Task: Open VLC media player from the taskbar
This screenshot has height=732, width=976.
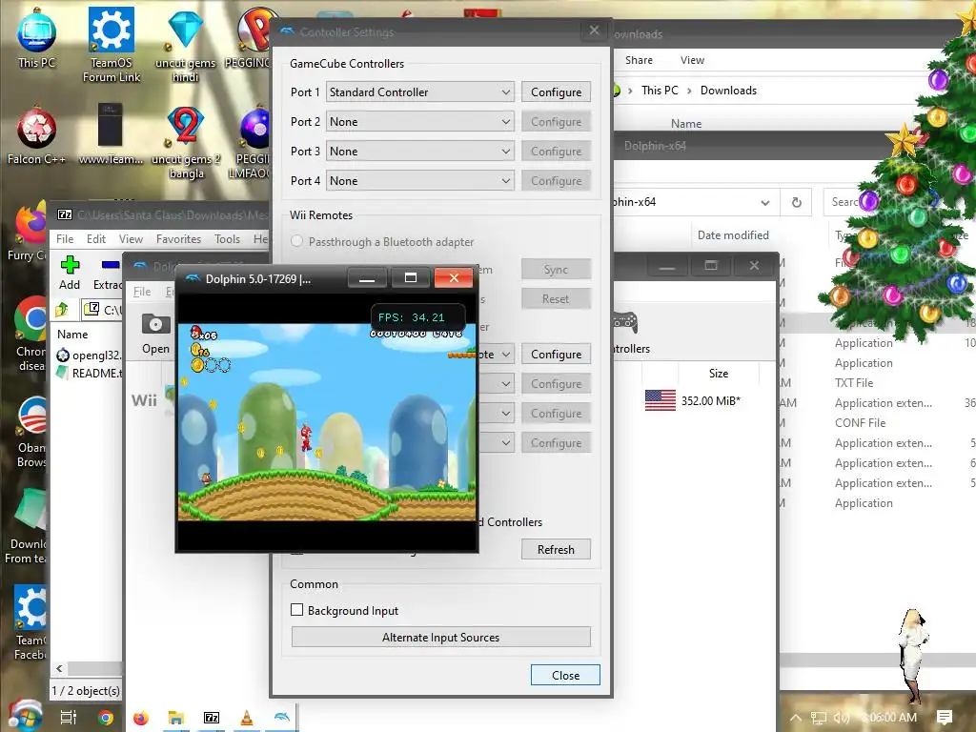Action: click(247, 718)
